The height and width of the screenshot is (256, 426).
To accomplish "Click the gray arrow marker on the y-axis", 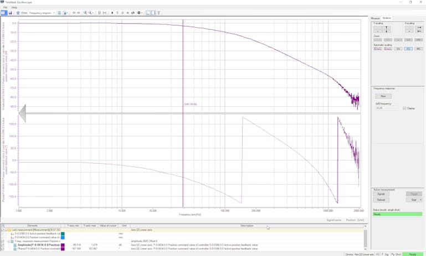I will click(22, 113).
